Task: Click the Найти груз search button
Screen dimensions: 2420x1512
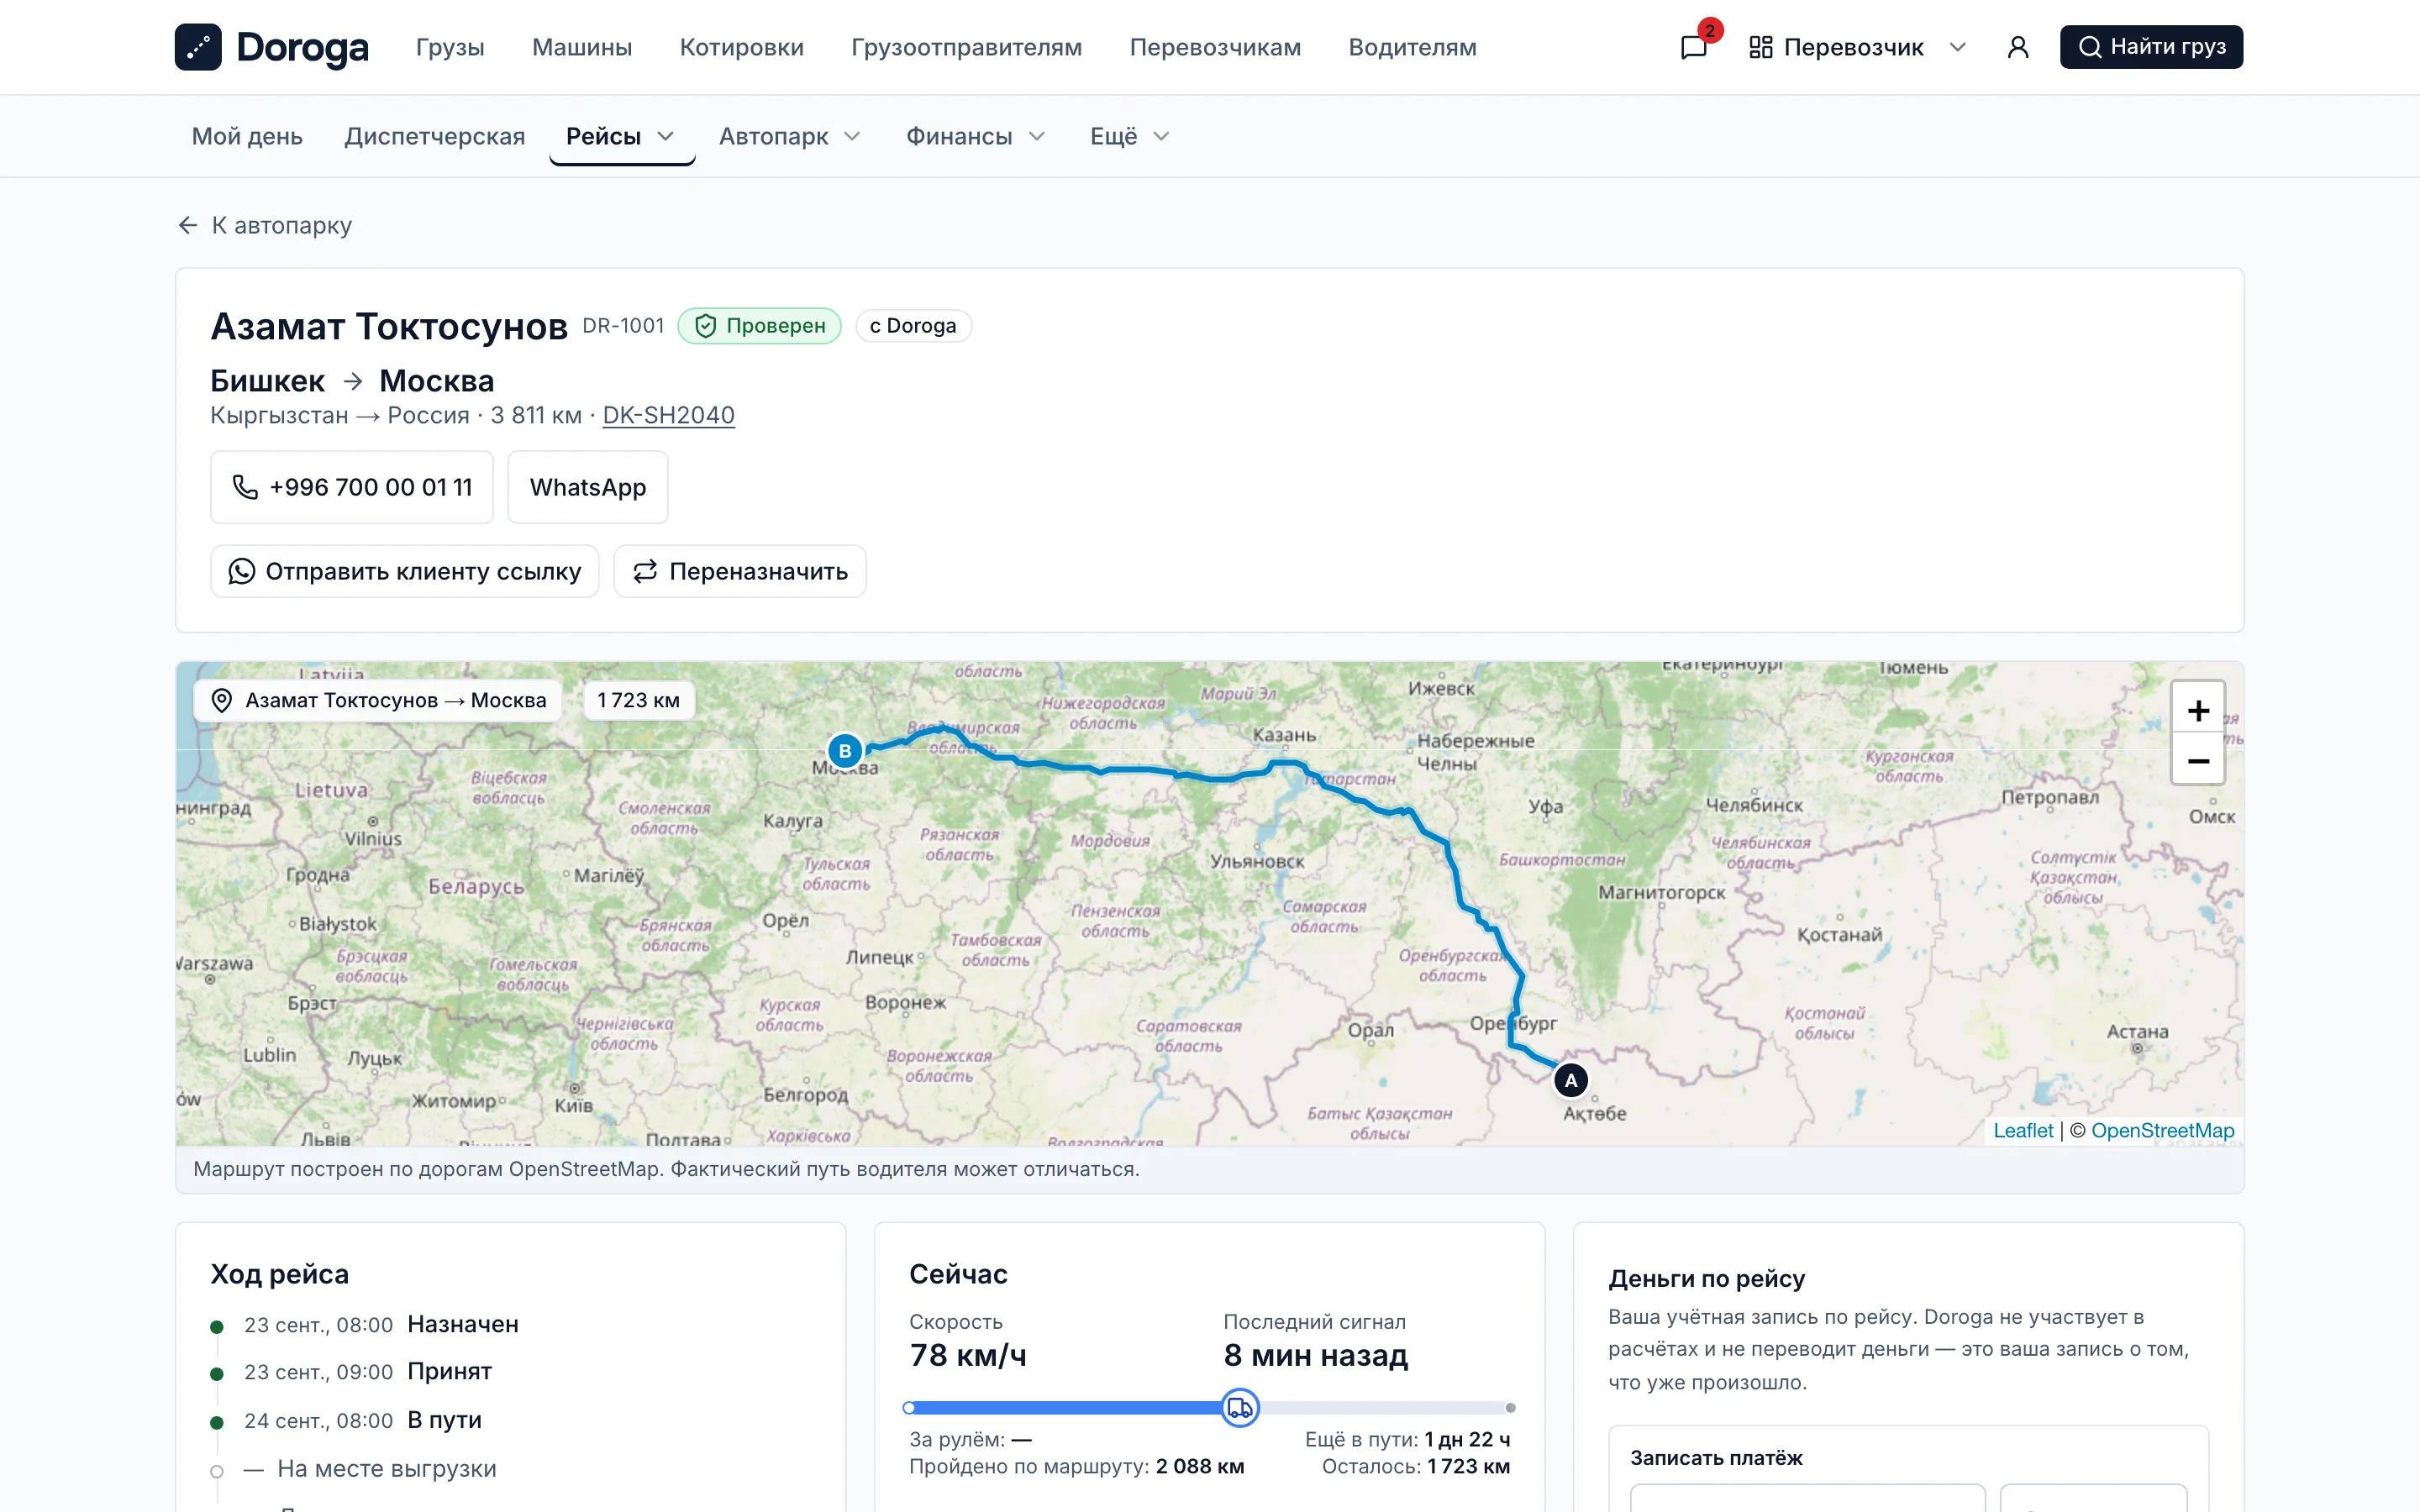Action: pos(2151,47)
